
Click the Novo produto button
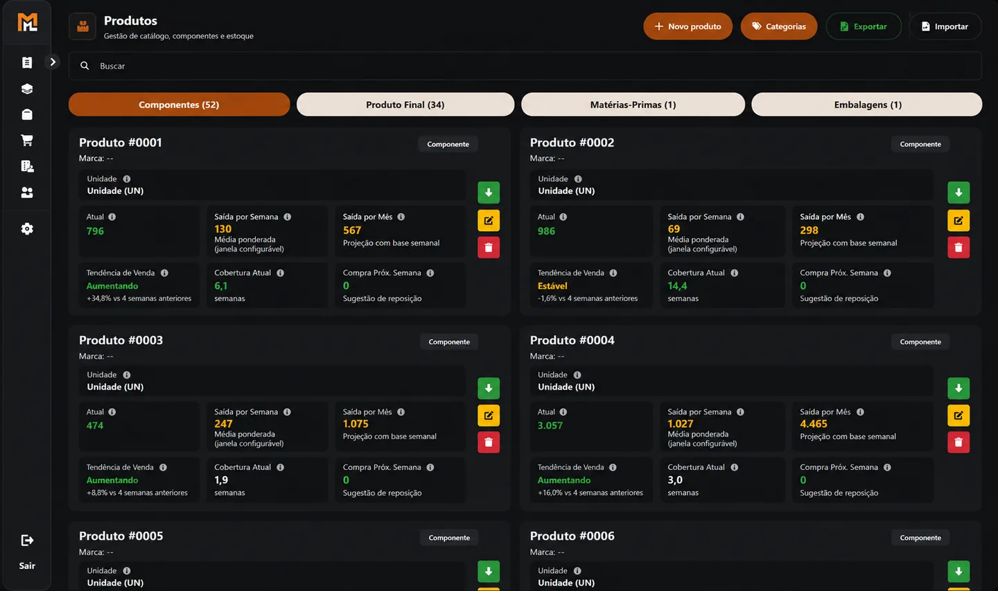pyautogui.click(x=688, y=26)
